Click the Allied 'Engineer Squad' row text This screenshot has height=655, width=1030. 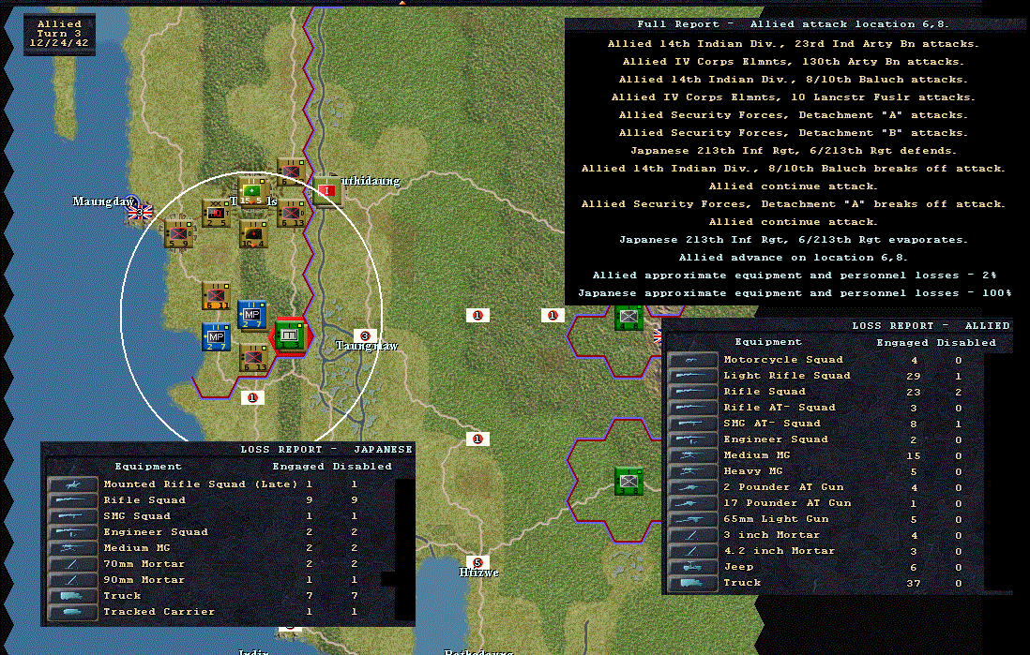point(776,439)
